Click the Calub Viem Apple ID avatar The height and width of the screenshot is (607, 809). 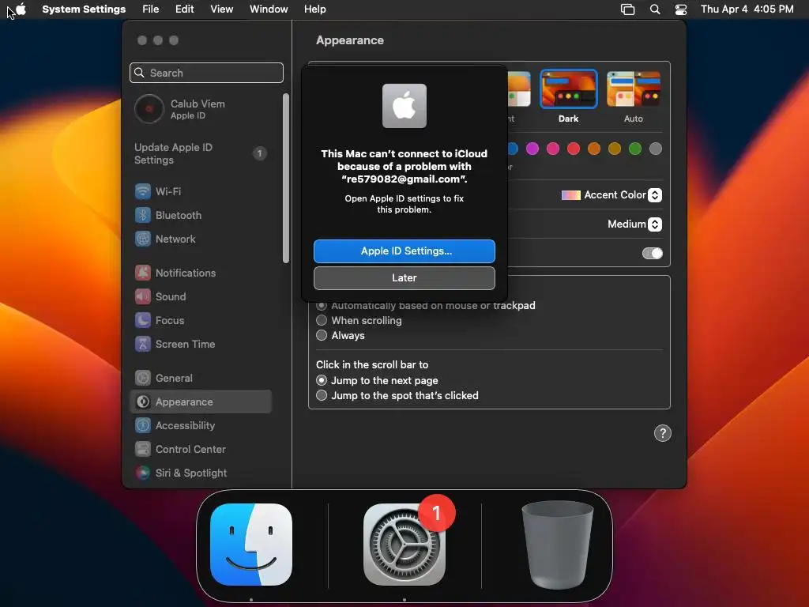pos(149,109)
